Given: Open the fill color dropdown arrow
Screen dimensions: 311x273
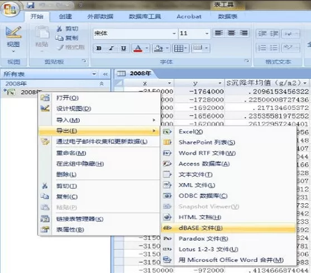Looking at the screenshot, I should [167, 48].
